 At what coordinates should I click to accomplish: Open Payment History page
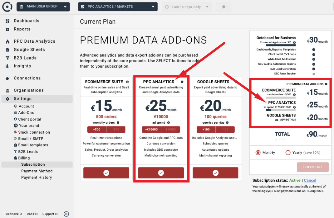(37, 178)
